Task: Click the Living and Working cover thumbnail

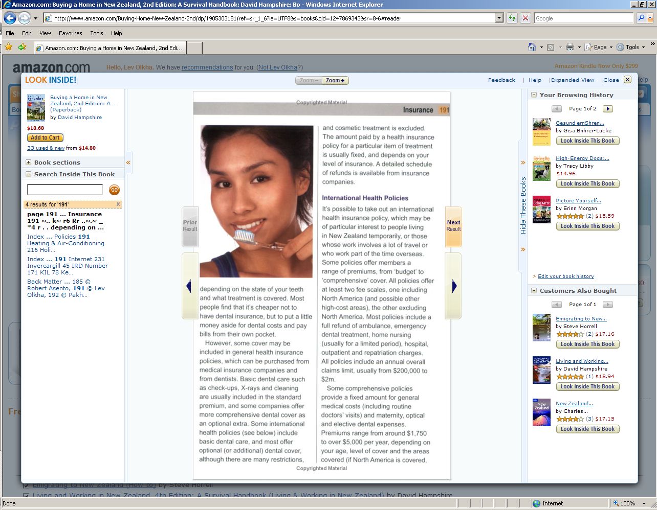Action: pyautogui.click(x=541, y=370)
